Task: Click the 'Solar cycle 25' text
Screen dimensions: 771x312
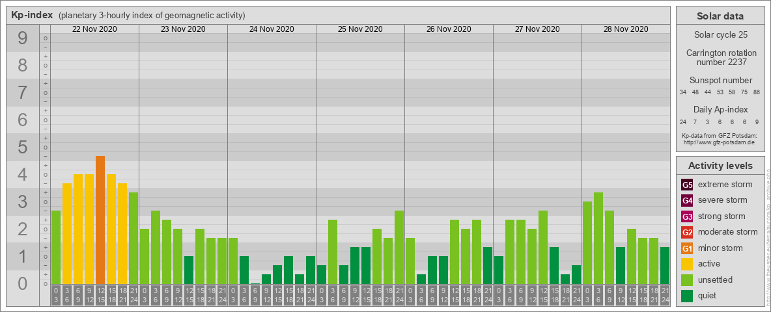Action: pyautogui.click(x=720, y=35)
